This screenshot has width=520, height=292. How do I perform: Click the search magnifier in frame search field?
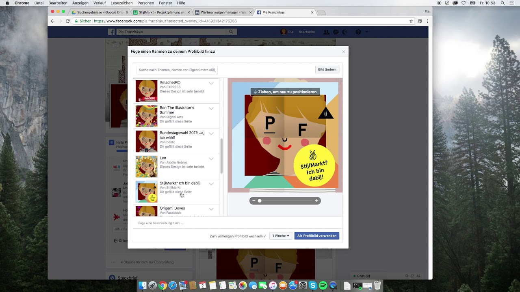213,70
